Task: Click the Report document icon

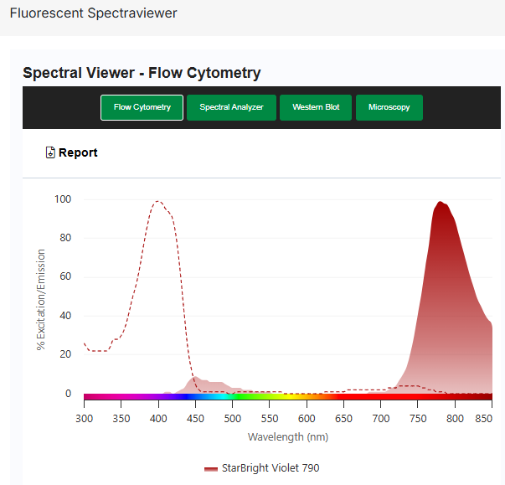Action: [50, 153]
